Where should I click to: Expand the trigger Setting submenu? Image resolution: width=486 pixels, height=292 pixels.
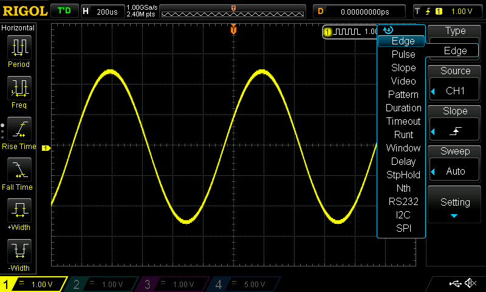tap(455, 206)
